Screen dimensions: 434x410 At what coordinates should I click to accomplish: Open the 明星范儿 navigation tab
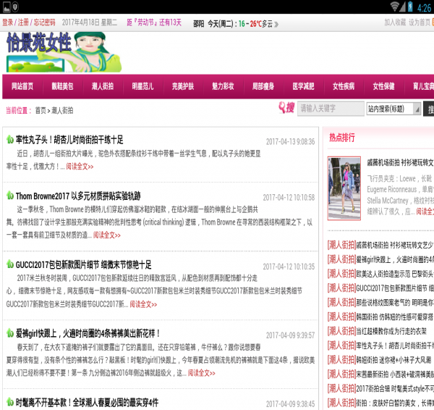[142, 86]
